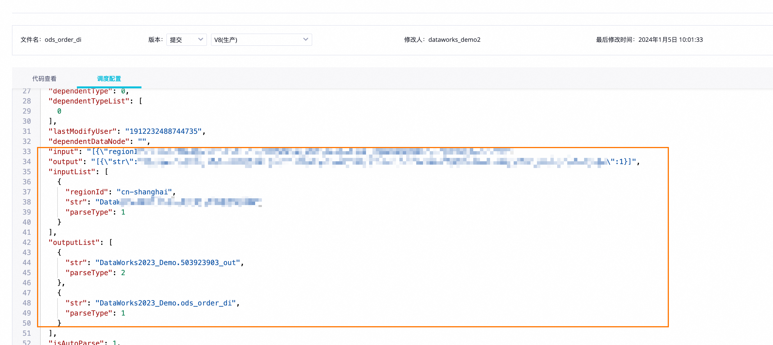Click line number 51 in the gutter
Screen dimensions: 773x345
tap(27, 333)
